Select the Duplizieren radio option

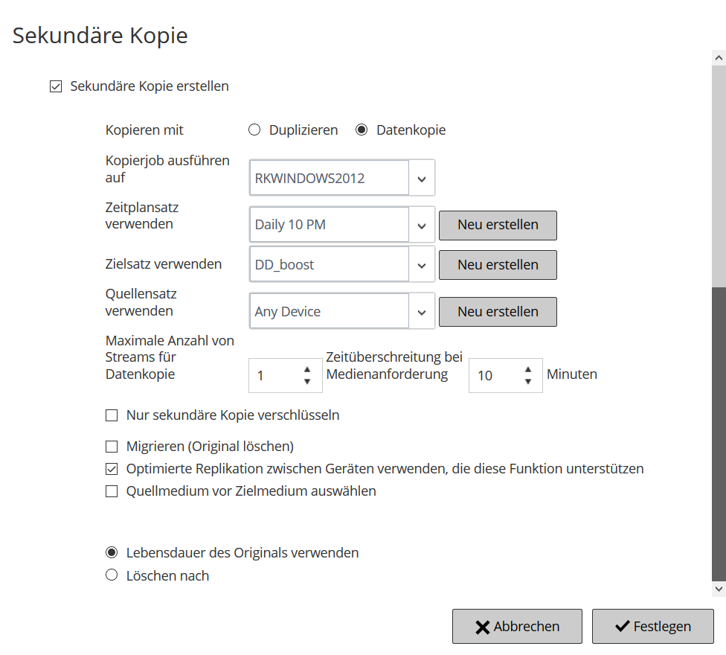click(x=254, y=130)
